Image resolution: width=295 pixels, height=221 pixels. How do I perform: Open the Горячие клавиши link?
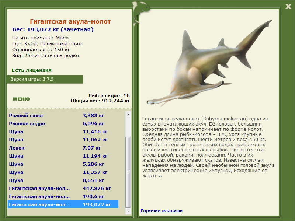(162, 211)
